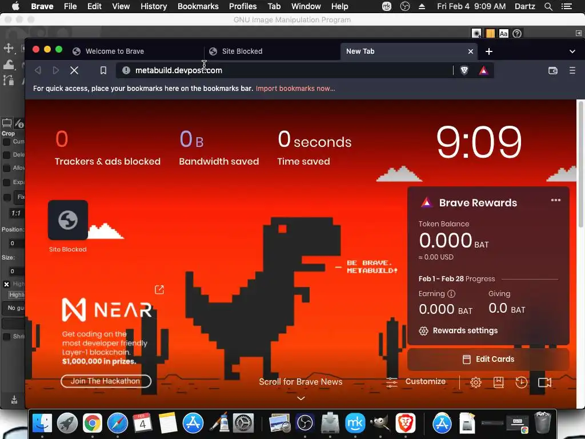Screen dimensions: 585x439
Task: Select the Warp Transform tool in GIMP
Action: (9, 64)
